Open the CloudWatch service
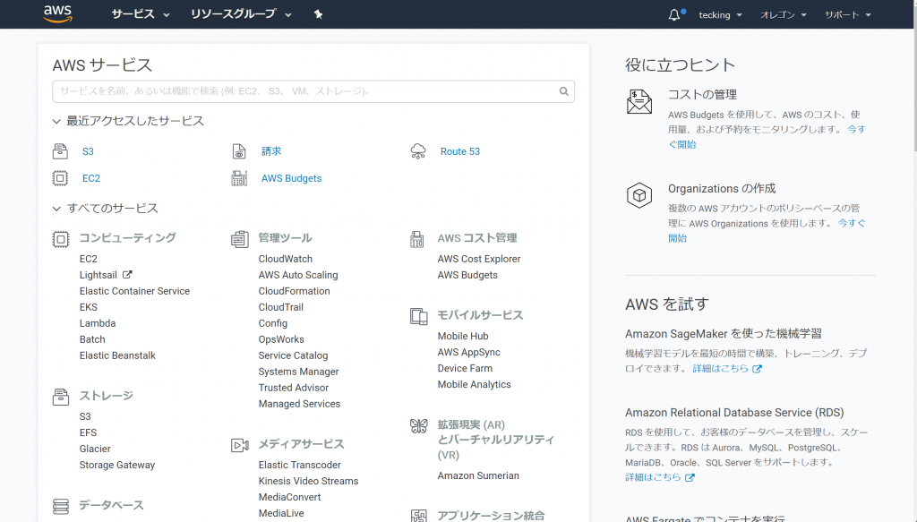917x522 pixels. pos(286,259)
